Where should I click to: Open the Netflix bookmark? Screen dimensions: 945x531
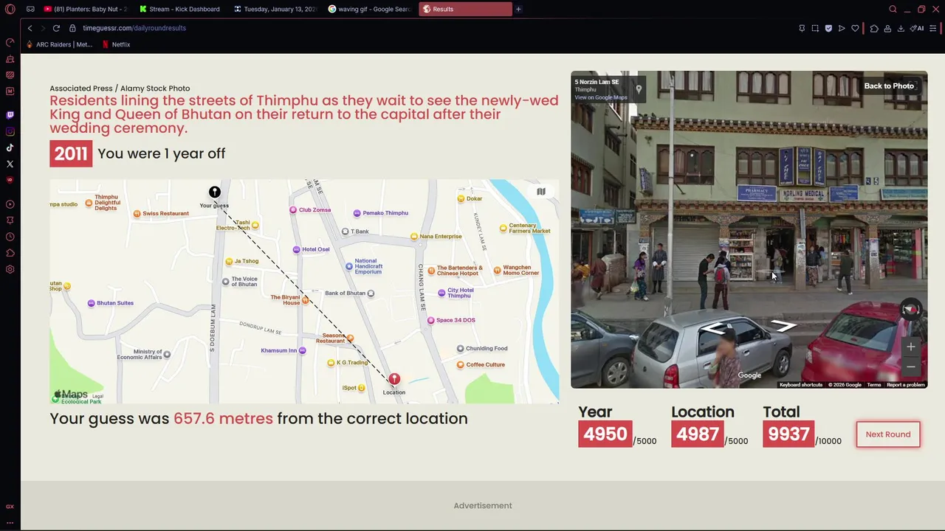(116, 44)
